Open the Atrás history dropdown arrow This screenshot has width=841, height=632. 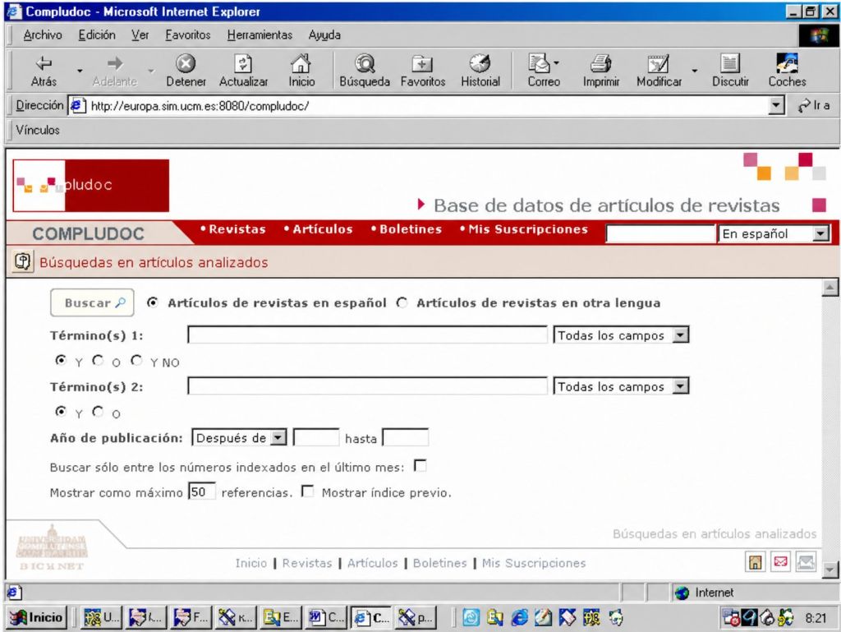80,71
